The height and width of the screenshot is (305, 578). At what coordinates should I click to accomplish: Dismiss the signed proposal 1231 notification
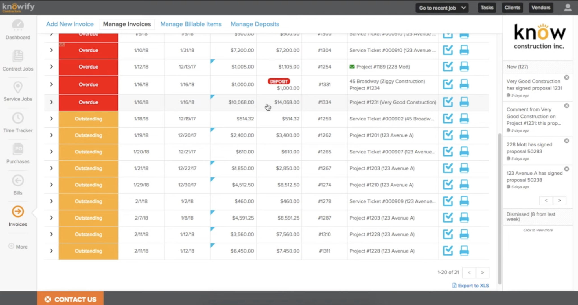567,78
